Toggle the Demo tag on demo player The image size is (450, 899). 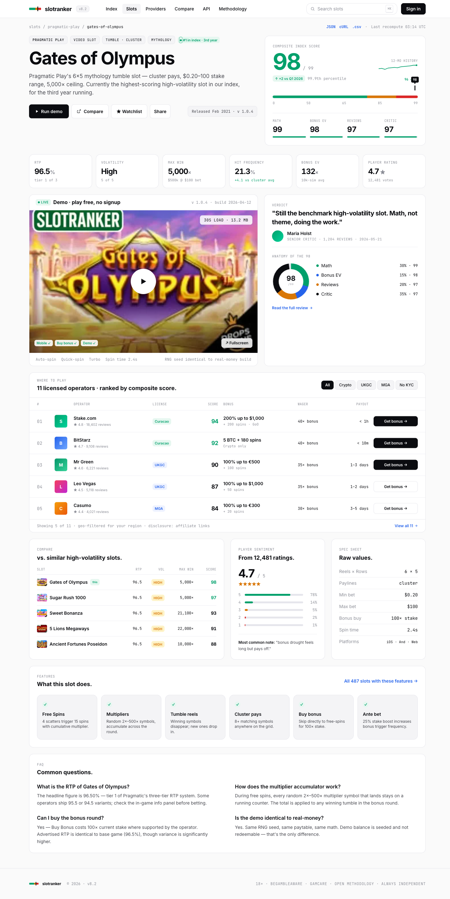[89, 343]
